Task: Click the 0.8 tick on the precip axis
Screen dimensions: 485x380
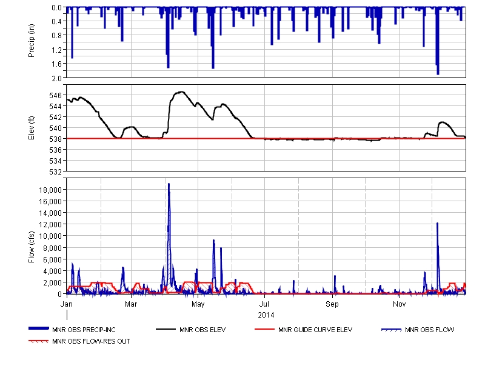Action: click(56, 36)
